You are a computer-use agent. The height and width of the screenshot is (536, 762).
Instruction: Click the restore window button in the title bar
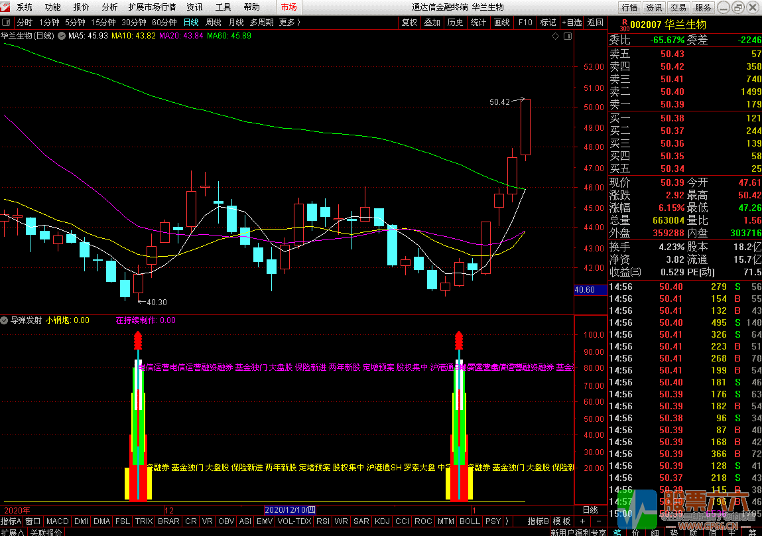[x=738, y=7]
